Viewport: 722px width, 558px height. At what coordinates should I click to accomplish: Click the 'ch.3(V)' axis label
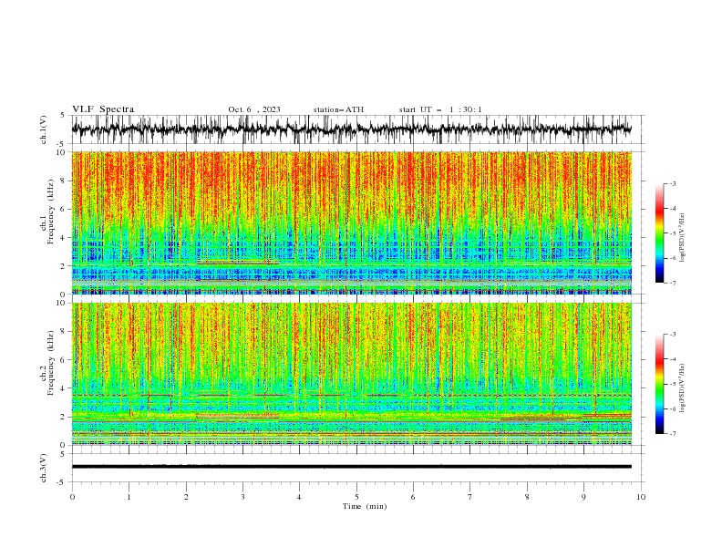coord(44,468)
